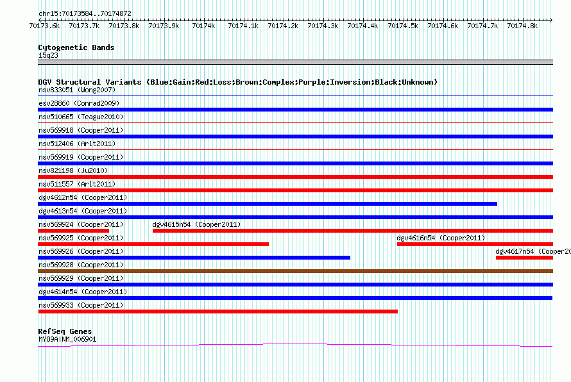The image size is (571, 382).
Task: Click the 70173.6k ruler tick label
Action: pos(44,26)
